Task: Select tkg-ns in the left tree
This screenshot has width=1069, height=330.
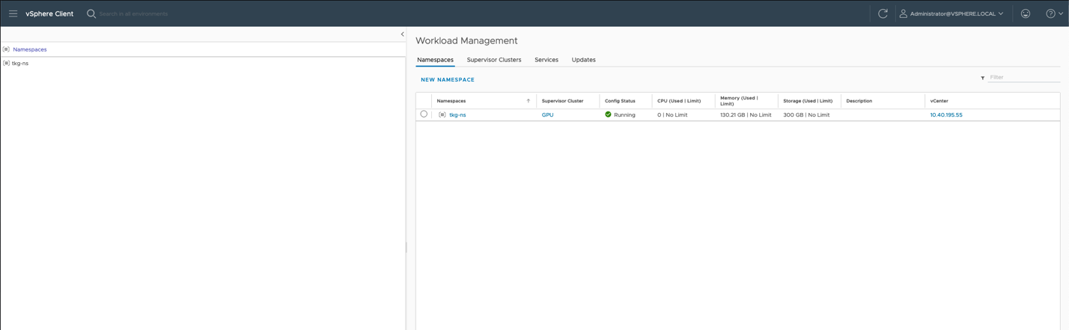Action: (20, 64)
